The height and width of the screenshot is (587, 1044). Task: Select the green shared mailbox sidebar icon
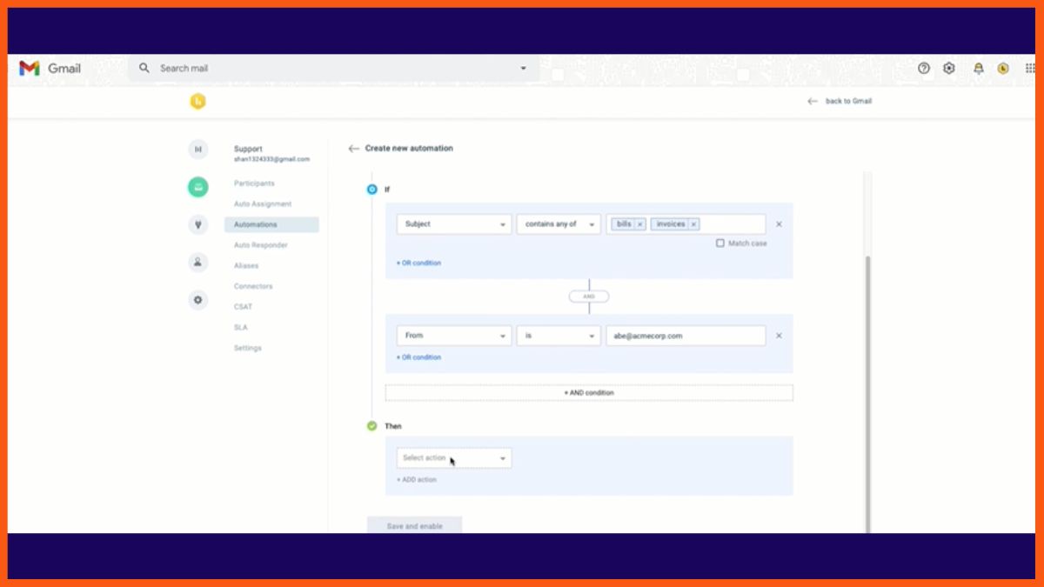197,186
